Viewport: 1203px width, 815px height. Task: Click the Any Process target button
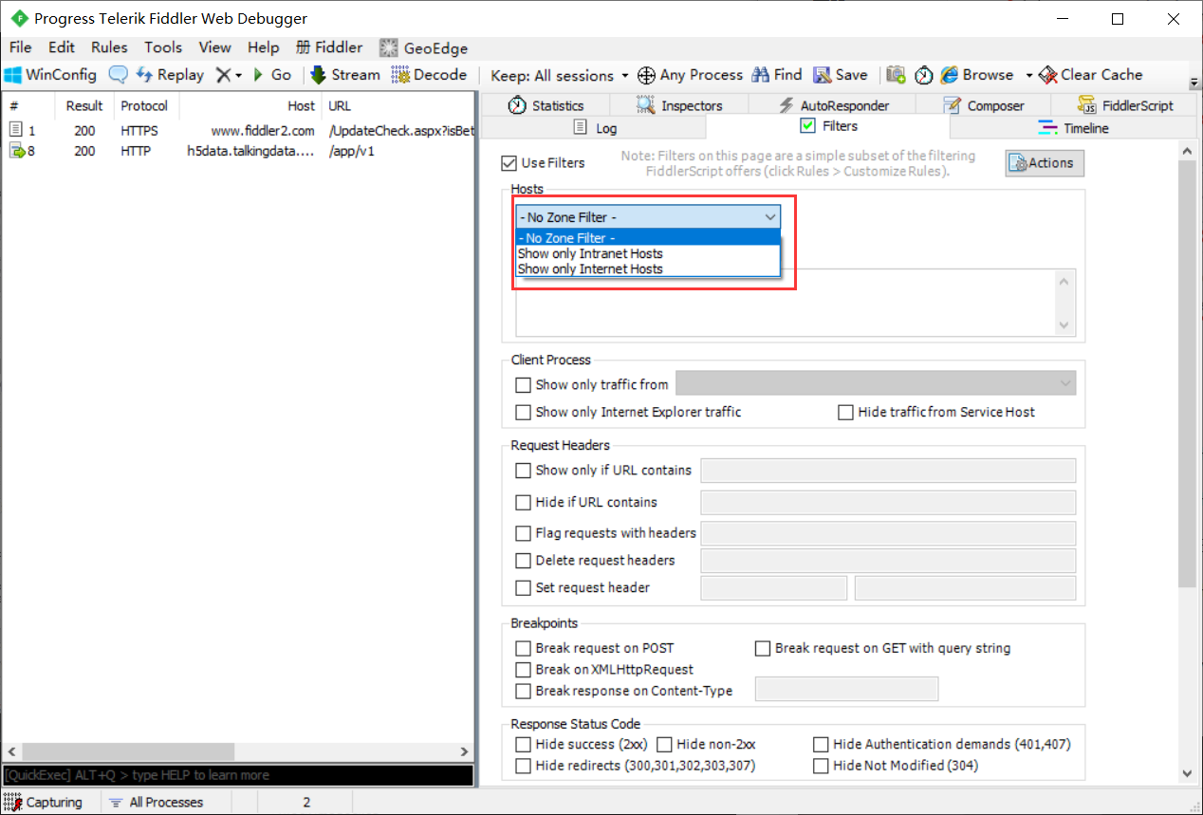(690, 75)
